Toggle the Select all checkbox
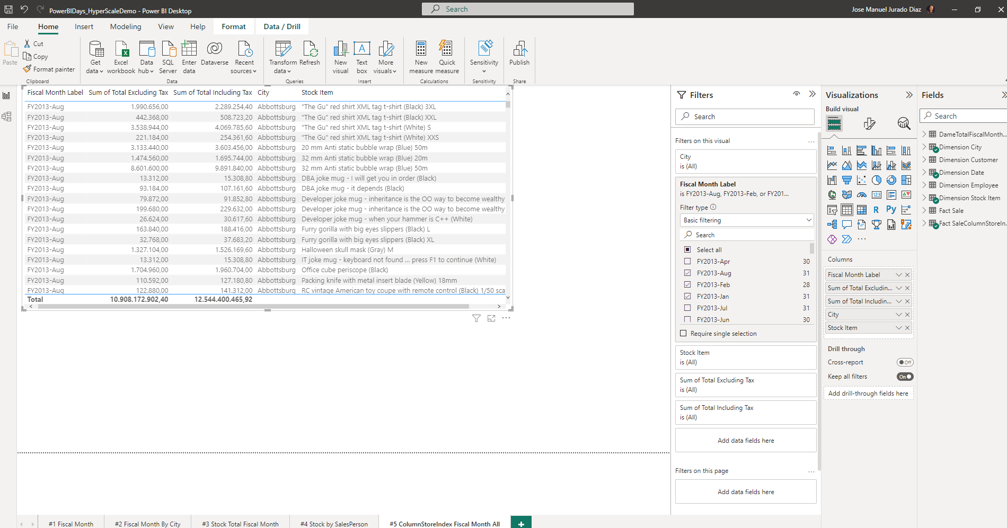Screen dimensions: 1007x528 tap(687, 249)
